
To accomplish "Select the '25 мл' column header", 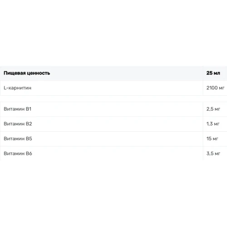I will tap(213, 73).
